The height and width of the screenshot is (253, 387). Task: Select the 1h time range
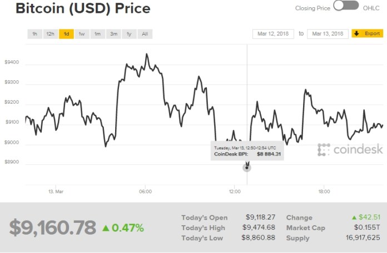tap(34, 34)
